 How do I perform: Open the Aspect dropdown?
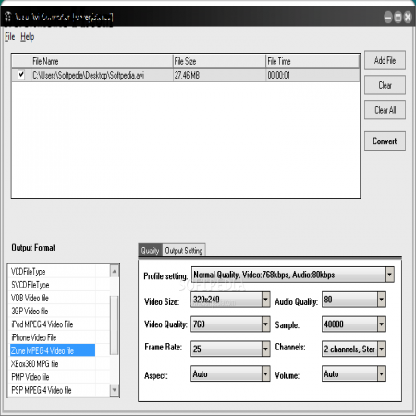230,373
